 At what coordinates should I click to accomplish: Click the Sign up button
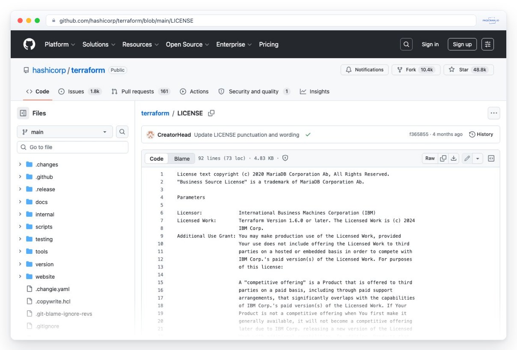pyautogui.click(x=462, y=44)
